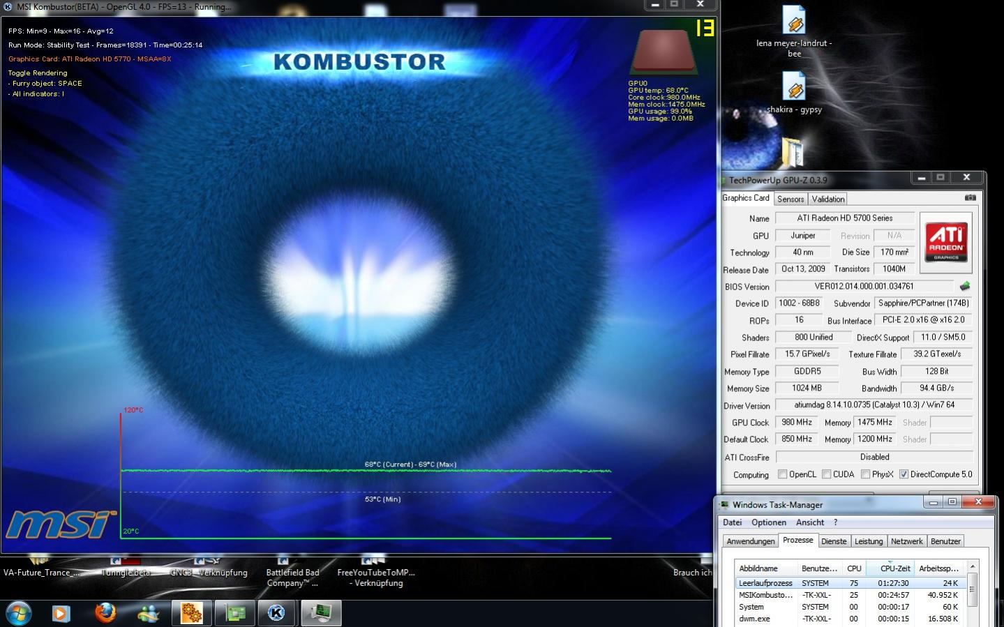Click the KOMBUSTOR title logo
The height and width of the screenshot is (627, 1004).
(359, 61)
